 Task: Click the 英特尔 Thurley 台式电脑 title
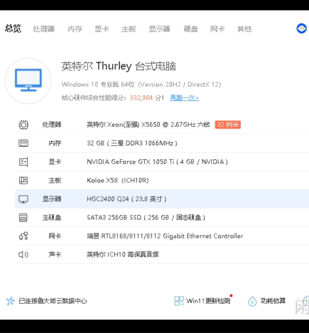[119, 66]
